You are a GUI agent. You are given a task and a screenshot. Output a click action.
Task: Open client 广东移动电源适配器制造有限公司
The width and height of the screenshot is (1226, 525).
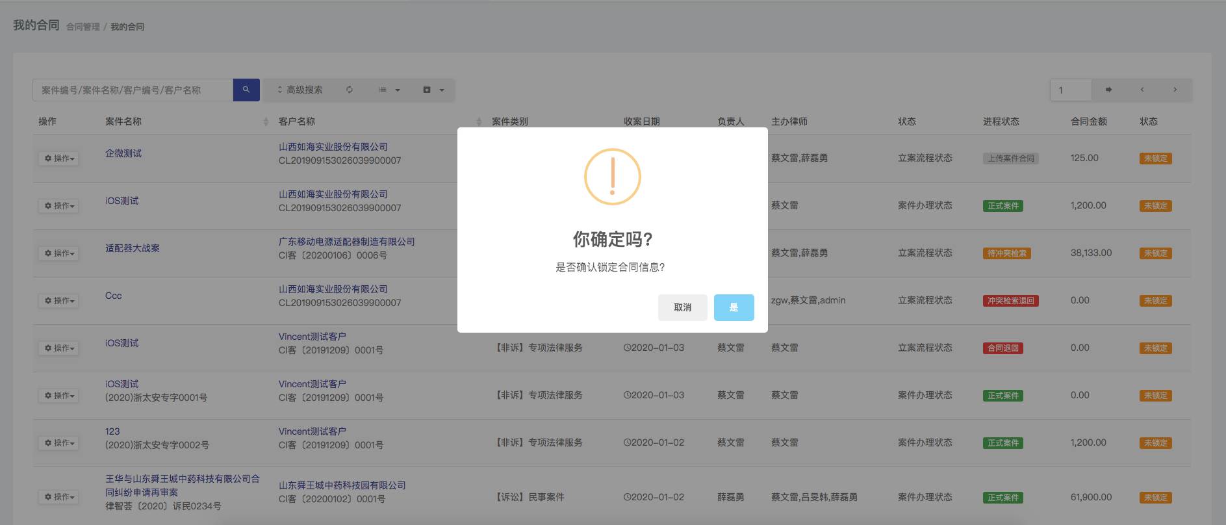[347, 242]
